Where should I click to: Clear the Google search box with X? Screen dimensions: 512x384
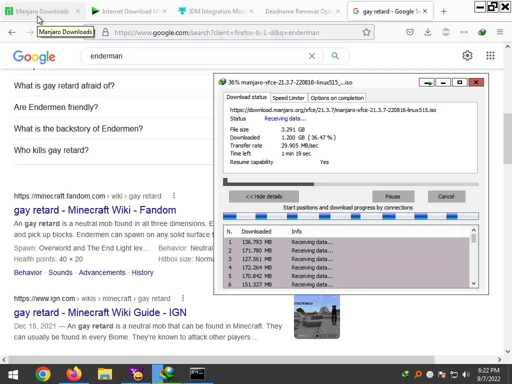312,56
